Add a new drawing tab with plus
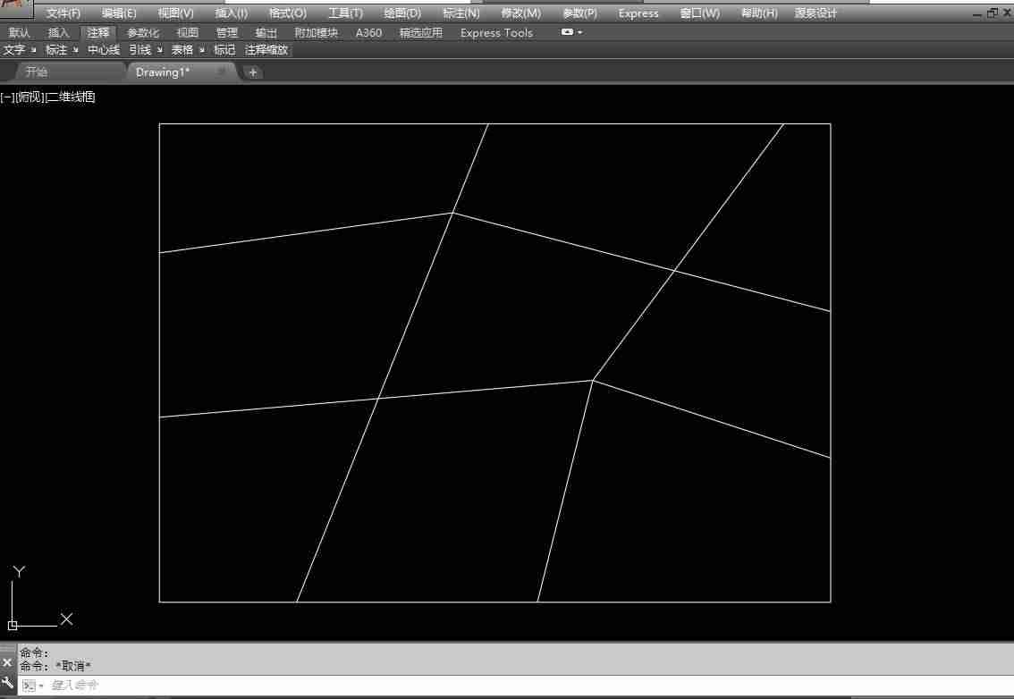Image resolution: width=1014 pixels, height=699 pixels. tap(253, 72)
